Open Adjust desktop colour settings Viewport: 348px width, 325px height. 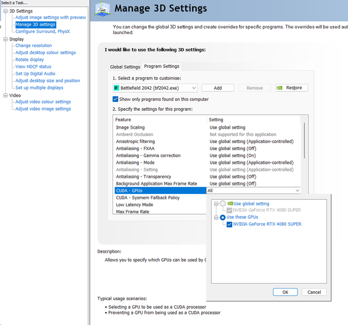pyautogui.click(x=45, y=53)
